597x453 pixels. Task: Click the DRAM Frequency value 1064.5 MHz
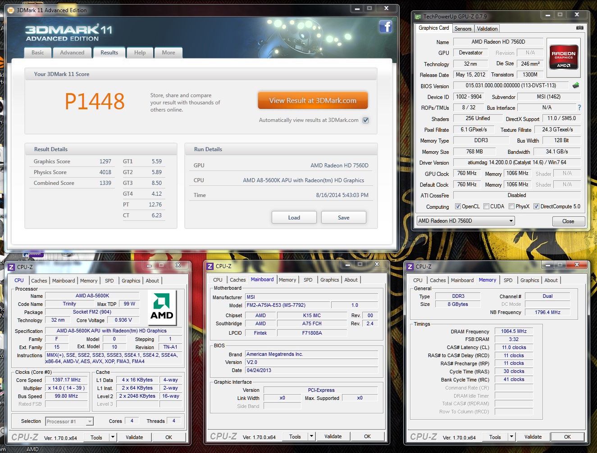[514, 331]
